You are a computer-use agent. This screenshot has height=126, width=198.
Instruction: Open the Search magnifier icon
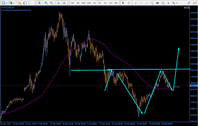point(189,3)
